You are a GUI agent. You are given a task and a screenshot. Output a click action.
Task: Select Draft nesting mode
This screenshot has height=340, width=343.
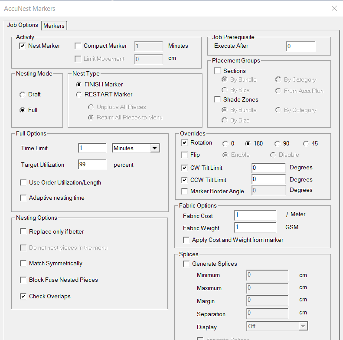[x=23, y=94]
